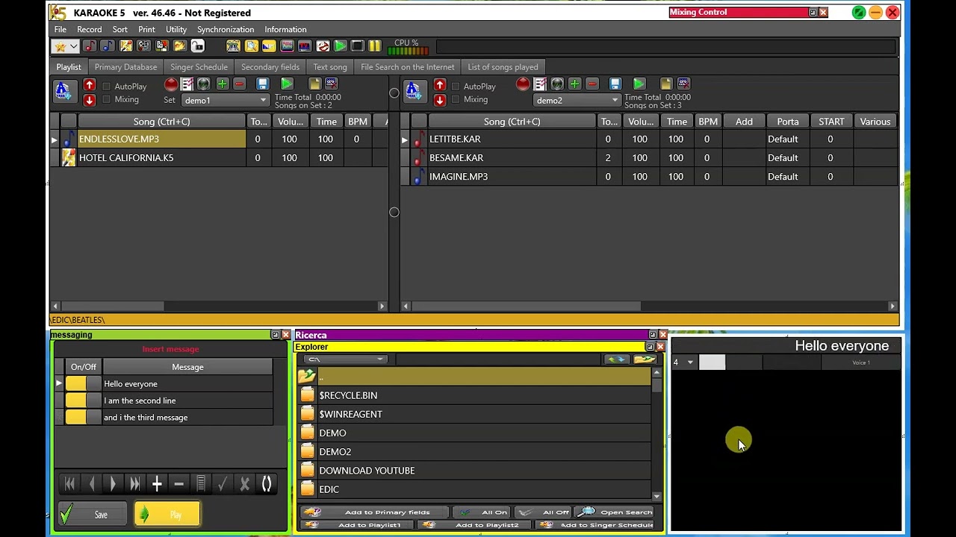Click Add to Primary fields button

tap(375, 512)
